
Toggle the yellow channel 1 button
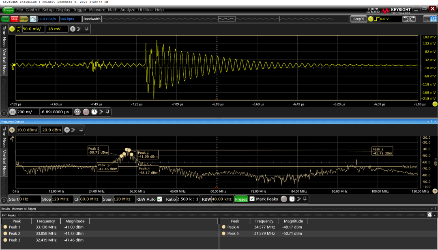(x=12, y=29)
